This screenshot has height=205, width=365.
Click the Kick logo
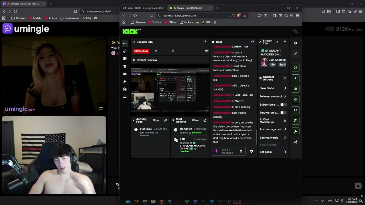(x=132, y=31)
